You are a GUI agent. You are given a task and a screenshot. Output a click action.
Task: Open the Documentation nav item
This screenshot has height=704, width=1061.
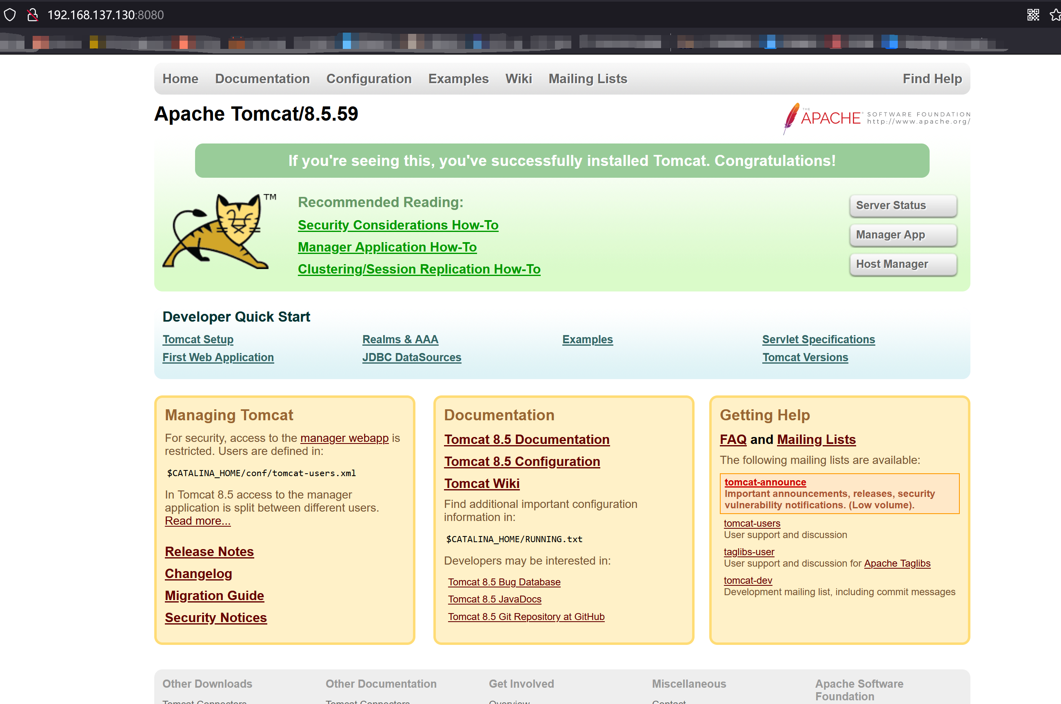[x=262, y=79]
